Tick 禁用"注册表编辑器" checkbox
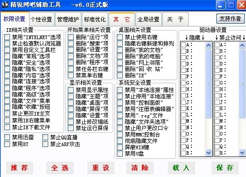Viewport: 246px width, 177px height. (120, 109)
